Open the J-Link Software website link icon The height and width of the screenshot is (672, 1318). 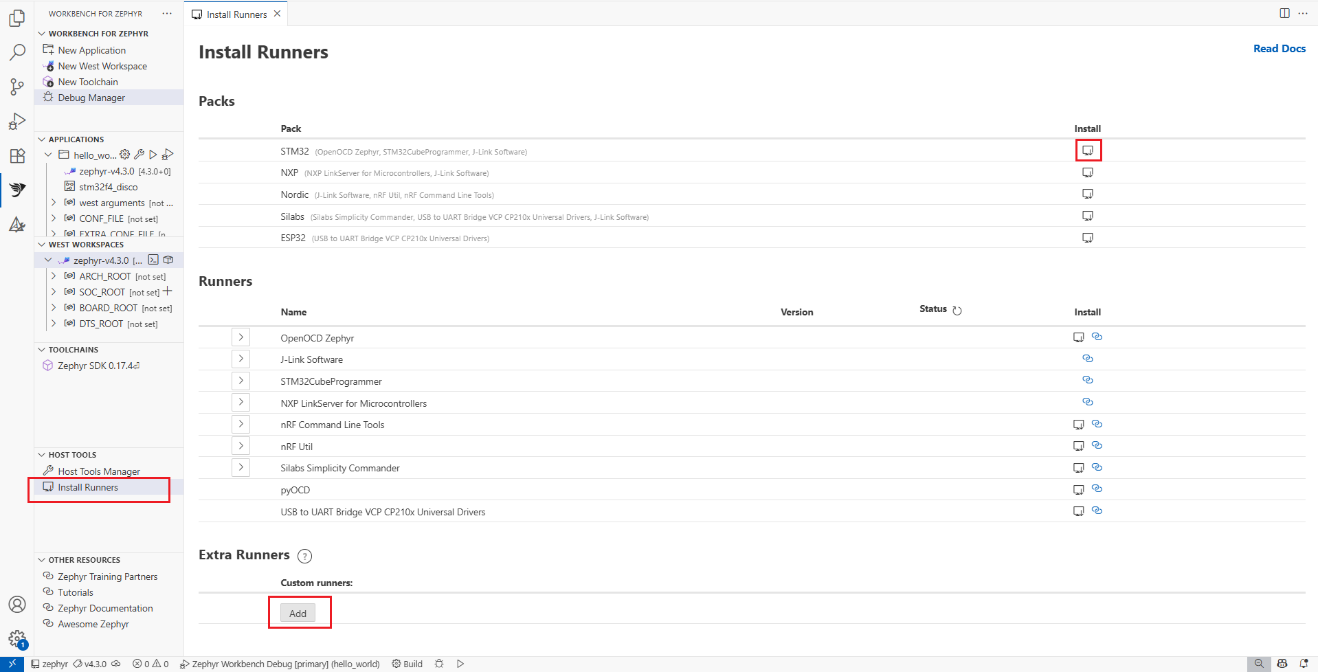pyautogui.click(x=1087, y=359)
